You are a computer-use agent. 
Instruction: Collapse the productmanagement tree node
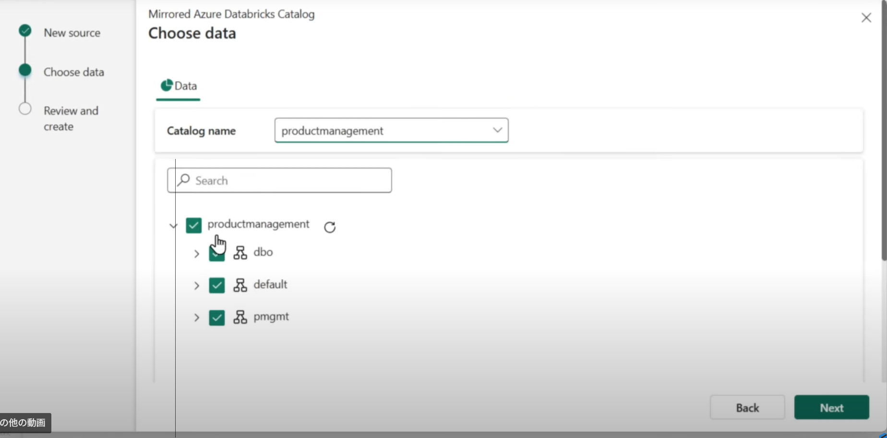173,225
